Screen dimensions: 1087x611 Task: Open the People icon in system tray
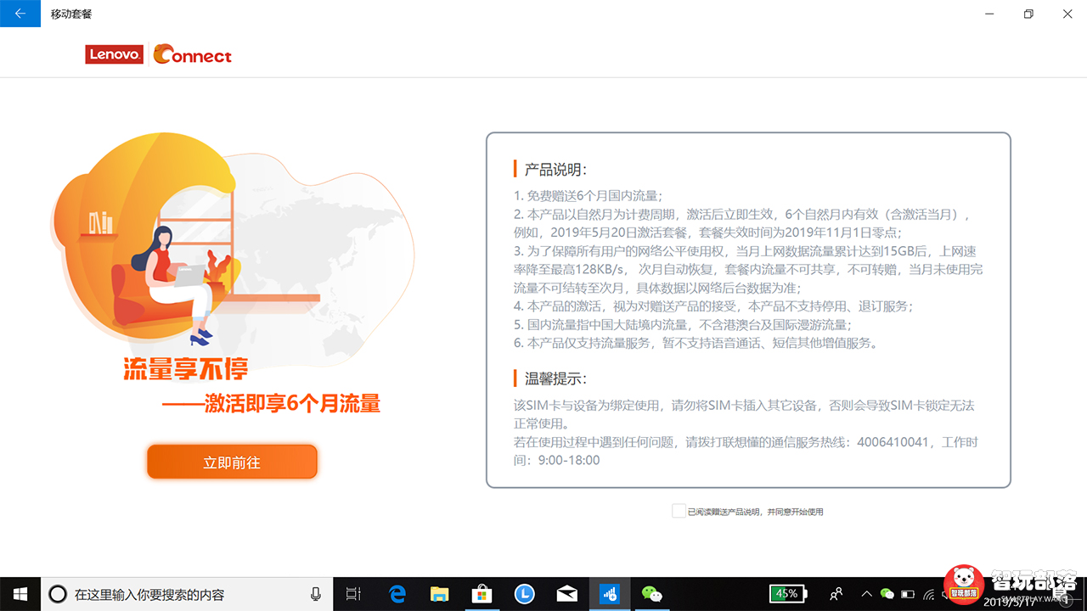click(x=836, y=594)
